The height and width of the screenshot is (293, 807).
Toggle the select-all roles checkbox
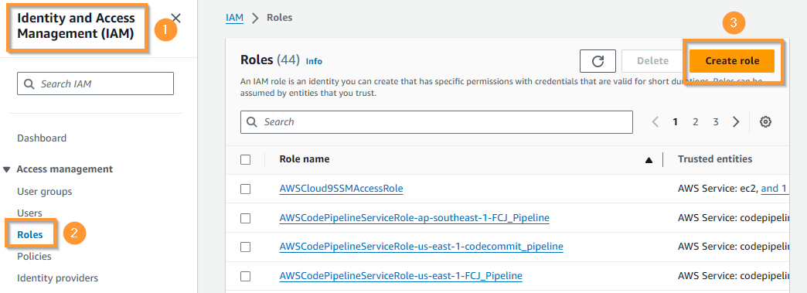point(246,159)
